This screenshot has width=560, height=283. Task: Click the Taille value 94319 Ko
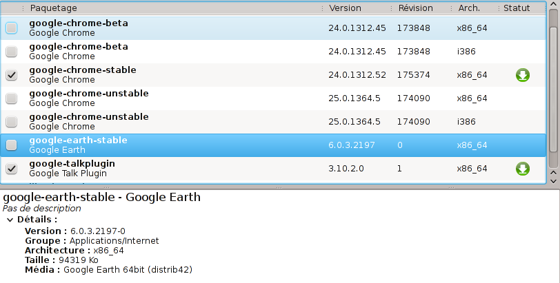click(x=78, y=260)
